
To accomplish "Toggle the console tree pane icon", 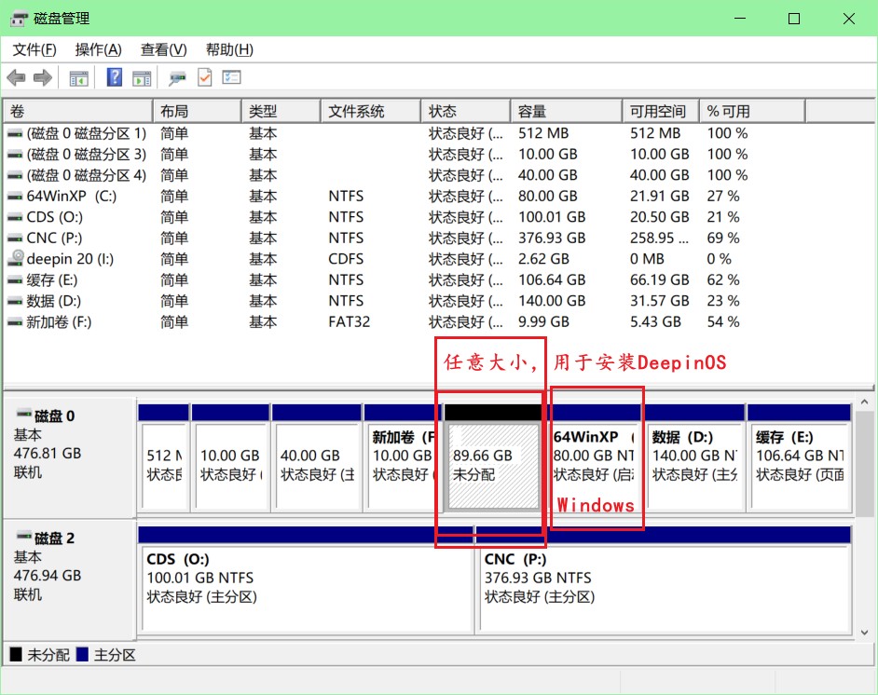I will [79, 78].
